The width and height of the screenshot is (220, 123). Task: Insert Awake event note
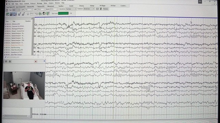[71, 6]
